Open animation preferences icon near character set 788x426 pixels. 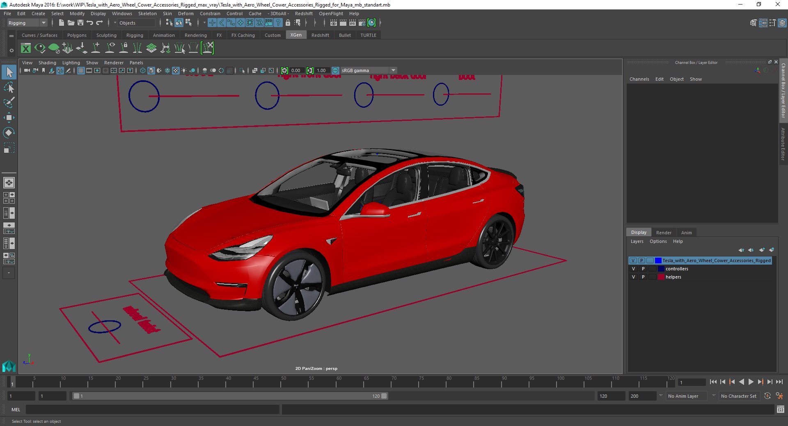[779, 396]
